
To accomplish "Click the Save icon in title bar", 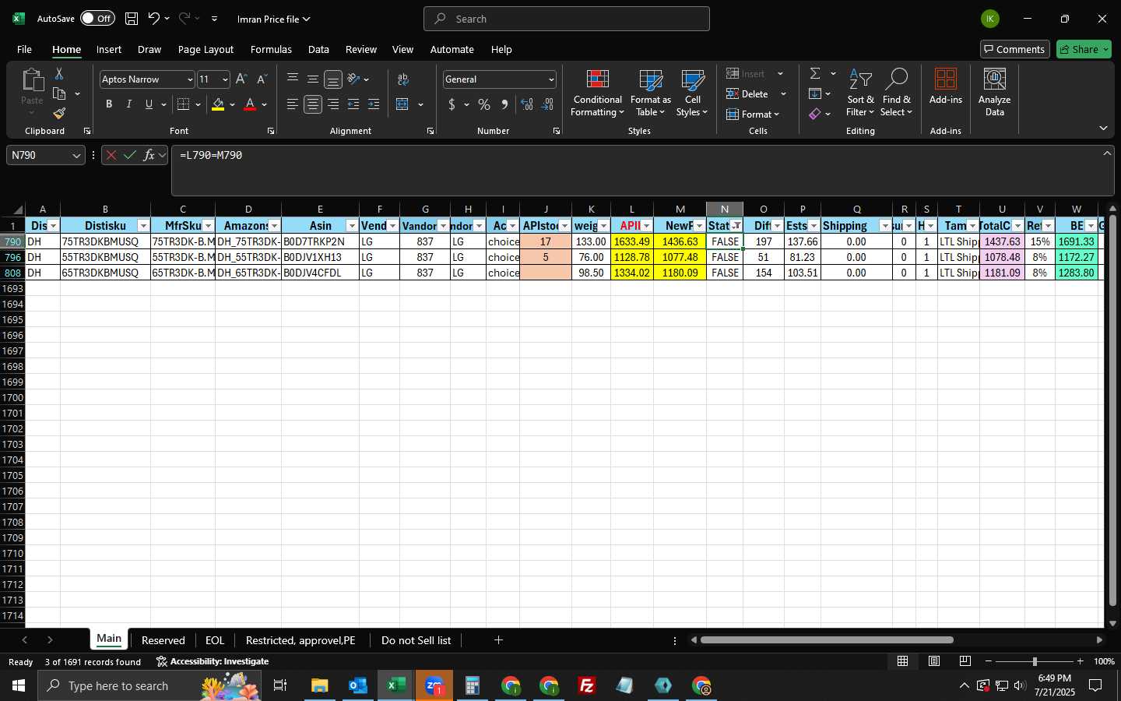I will (132, 19).
